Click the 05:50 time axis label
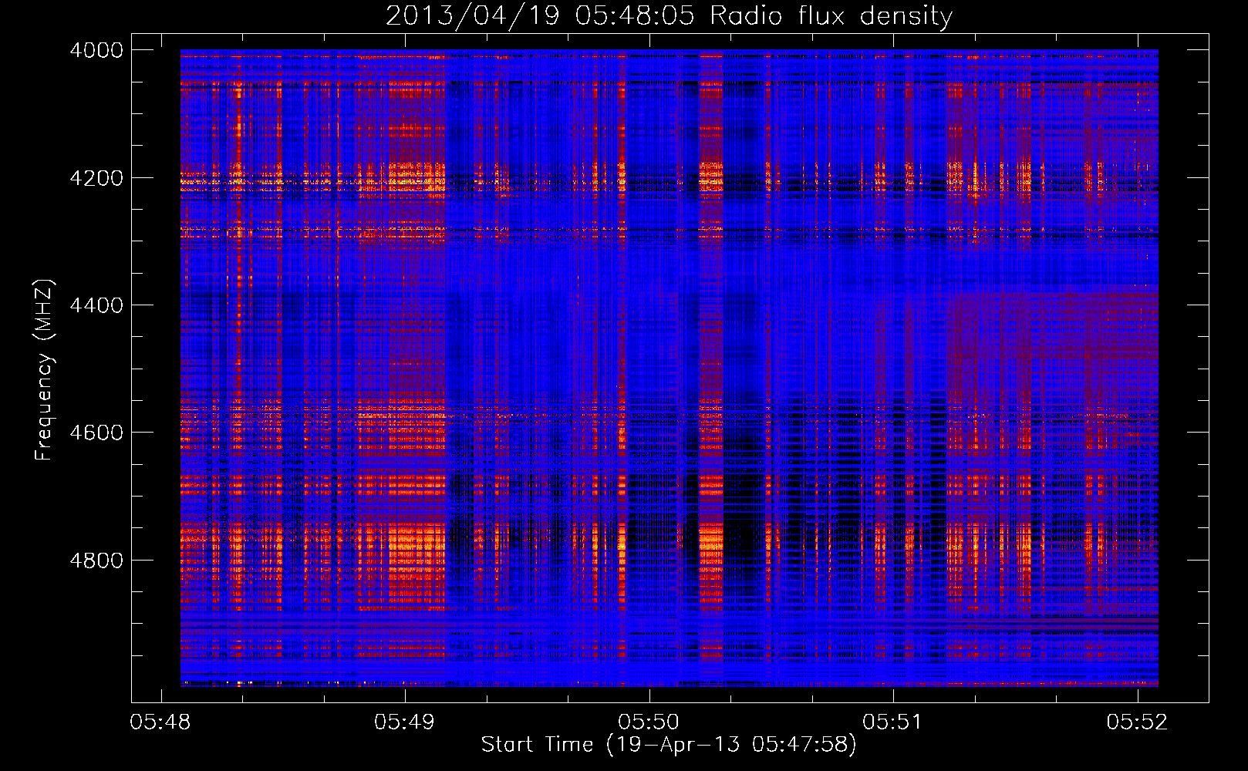The image size is (1248, 771). pos(649,722)
